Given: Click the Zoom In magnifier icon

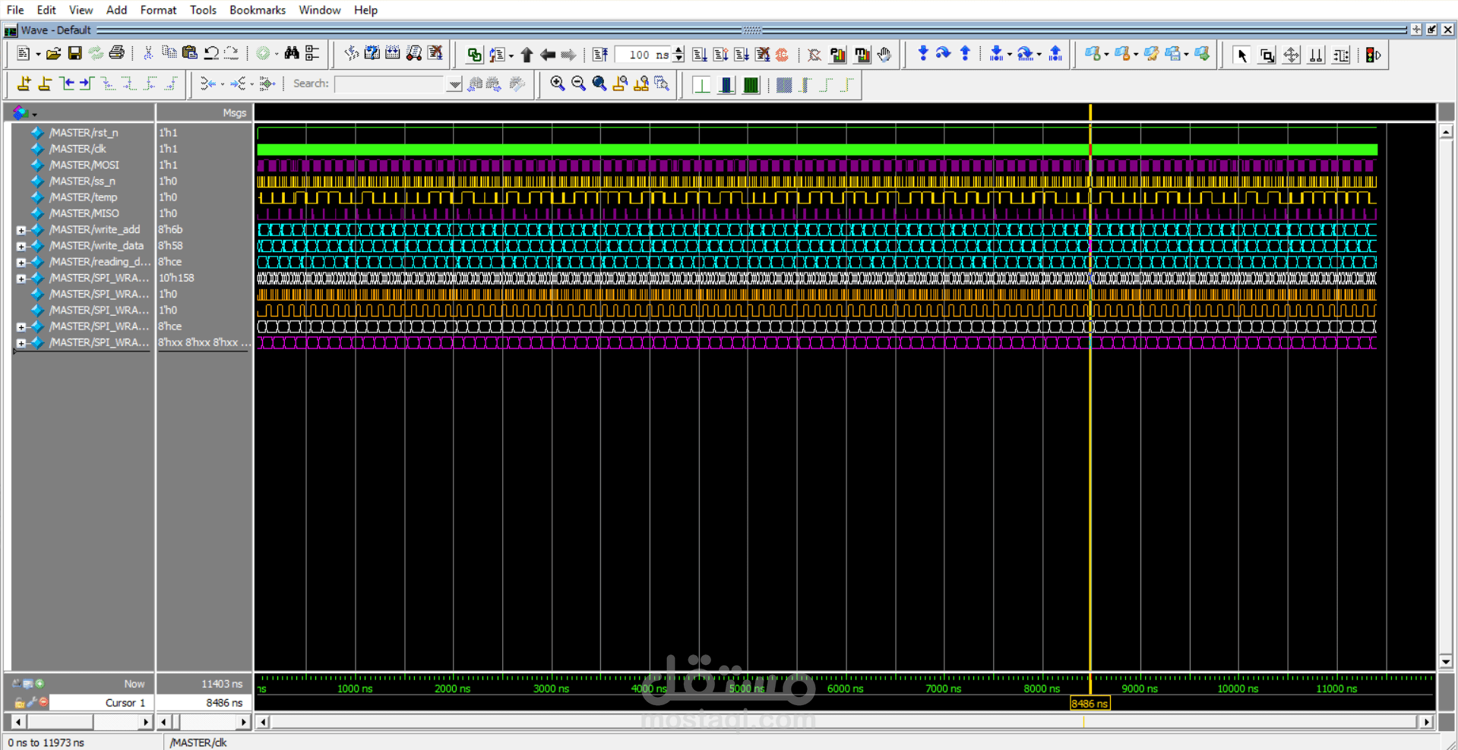Looking at the screenshot, I should [558, 84].
